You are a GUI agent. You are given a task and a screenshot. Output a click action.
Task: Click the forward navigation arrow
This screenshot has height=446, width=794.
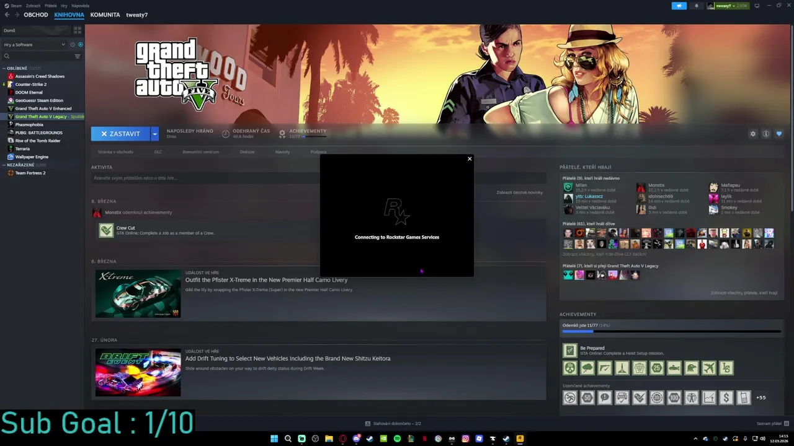[x=17, y=14]
